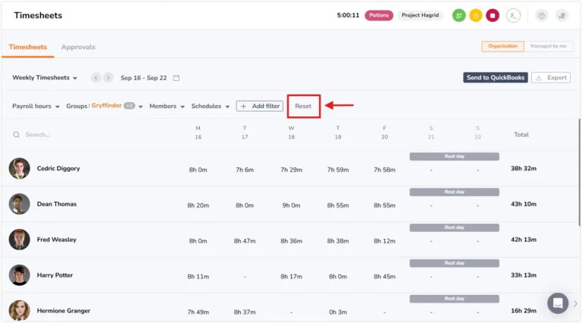Click the Potions activity tag

(x=379, y=15)
